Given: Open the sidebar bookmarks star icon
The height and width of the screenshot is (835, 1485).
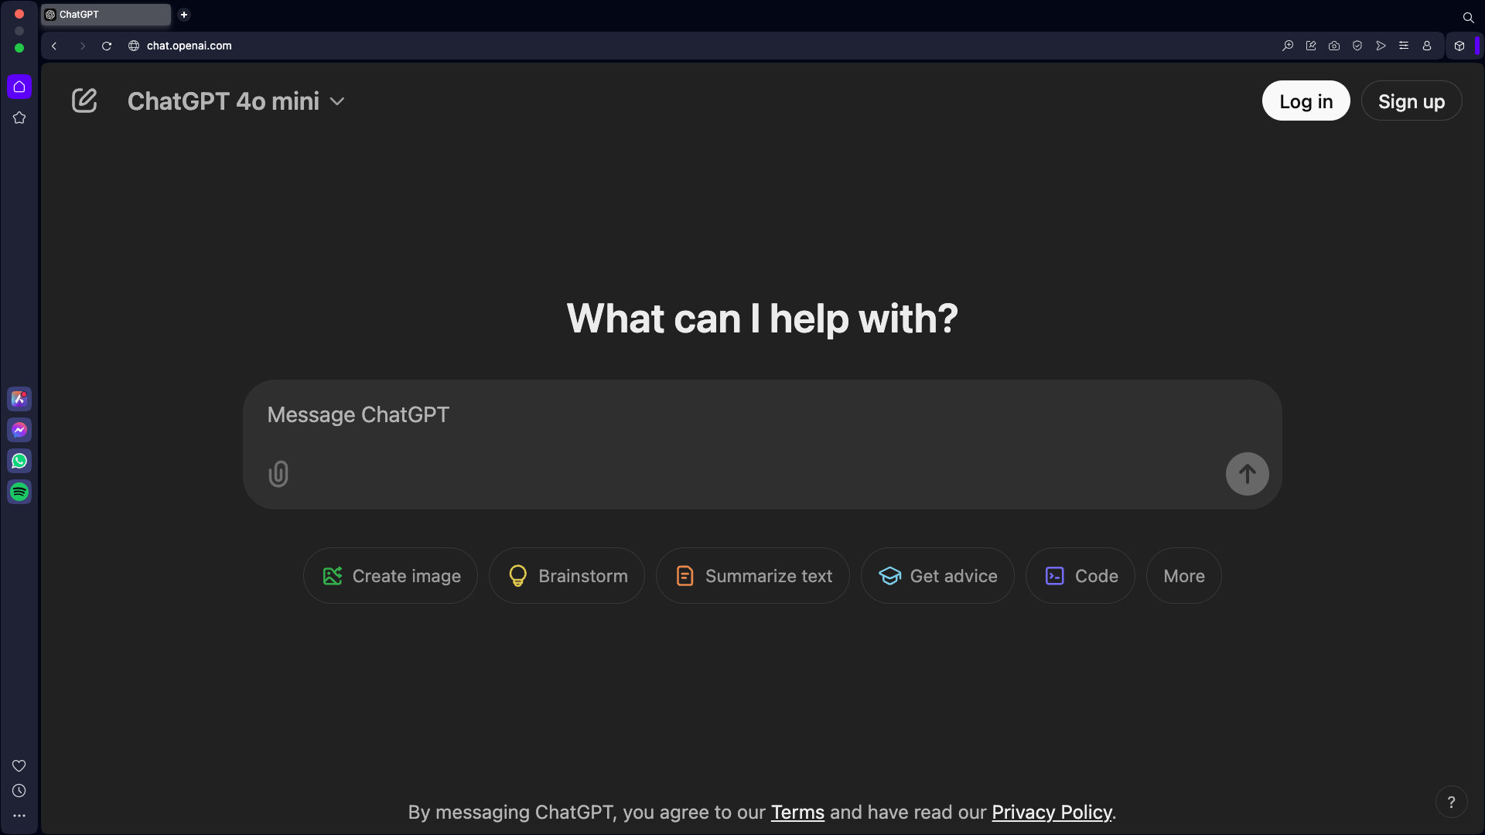Looking at the screenshot, I should point(19,118).
